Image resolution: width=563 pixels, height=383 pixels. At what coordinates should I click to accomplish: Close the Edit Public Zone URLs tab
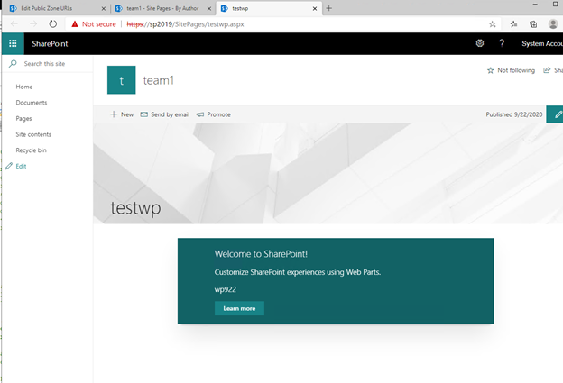click(104, 9)
